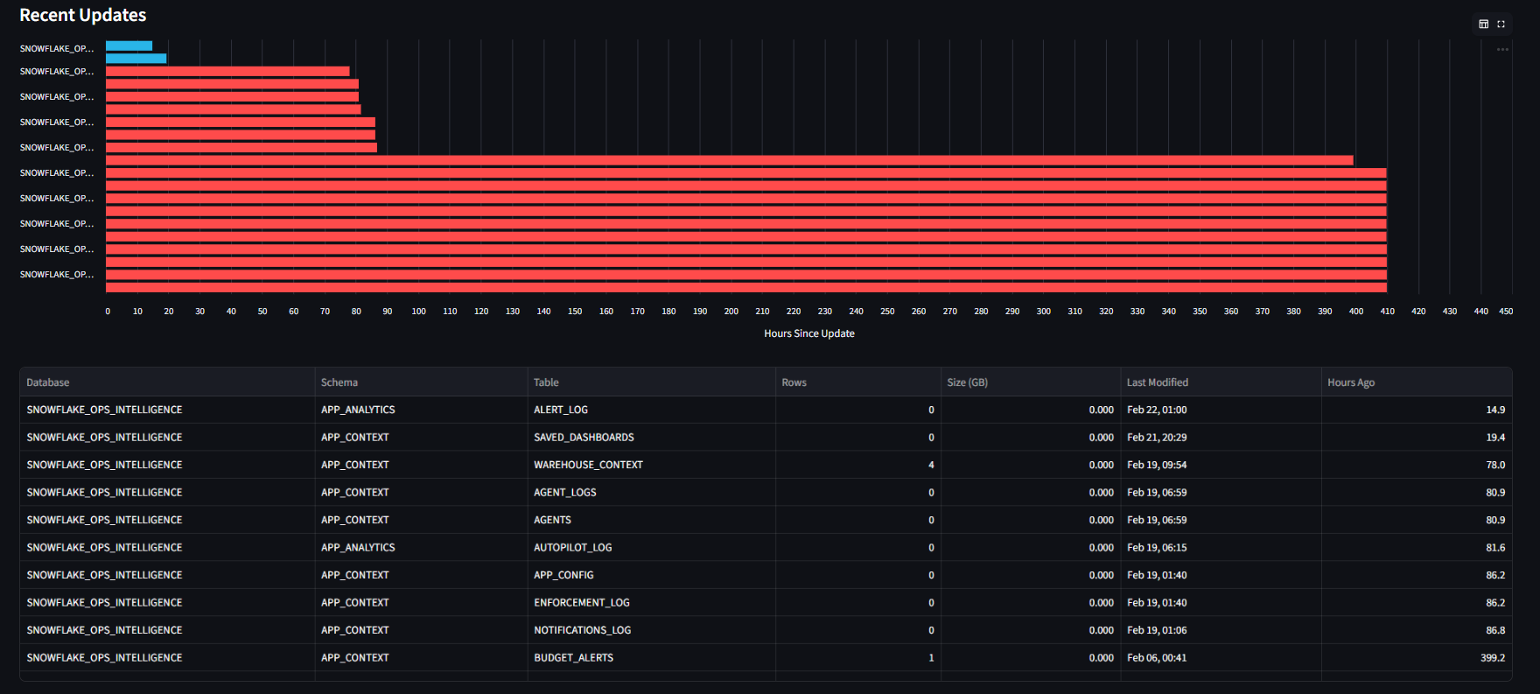Select the AGENT_LOGS cell
1540x694 pixels.
tap(651, 493)
